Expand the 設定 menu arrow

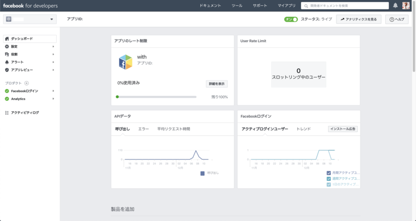click(x=53, y=46)
